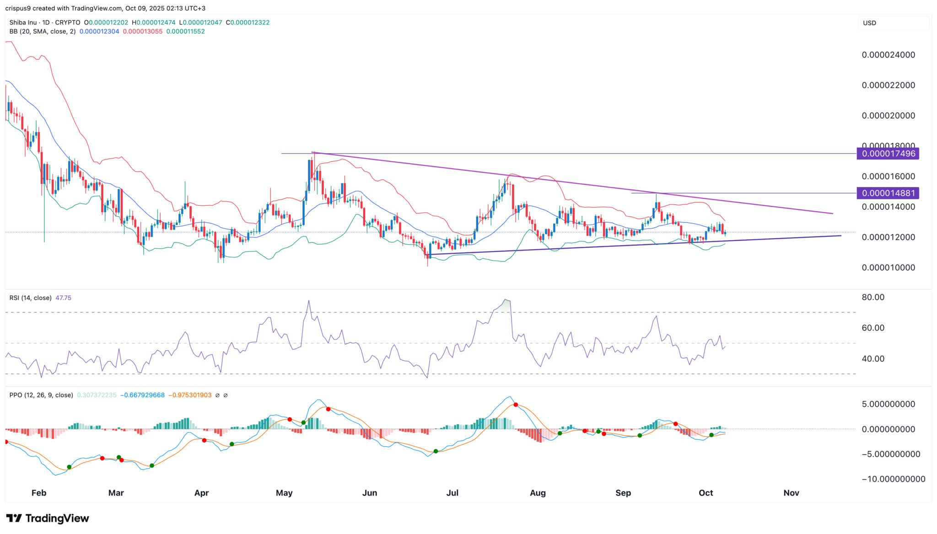Click the Nov label on the time axis
The image size is (937, 534).
pyautogui.click(x=791, y=493)
